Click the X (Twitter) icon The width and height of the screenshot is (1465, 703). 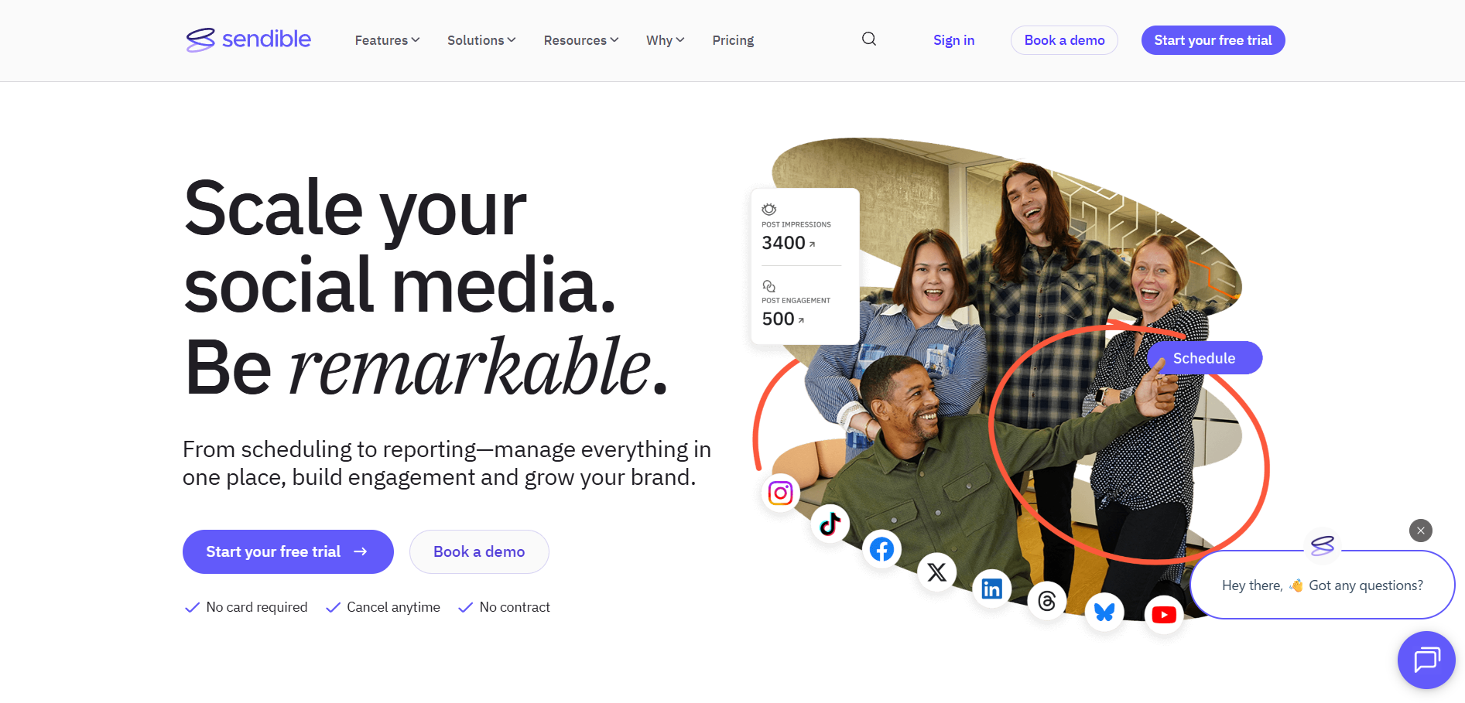936,572
